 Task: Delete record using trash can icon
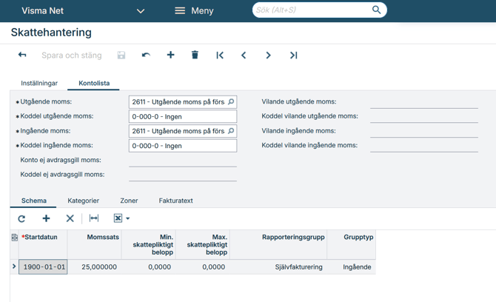[x=195, y=56]
